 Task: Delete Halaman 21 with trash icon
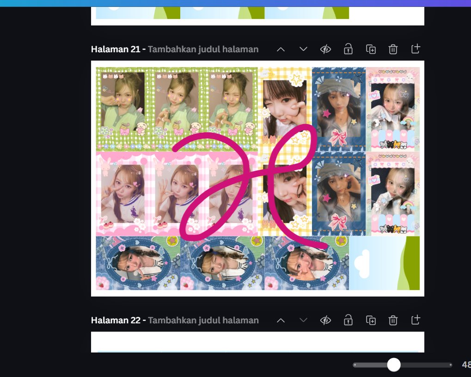[x=393, y=49]
